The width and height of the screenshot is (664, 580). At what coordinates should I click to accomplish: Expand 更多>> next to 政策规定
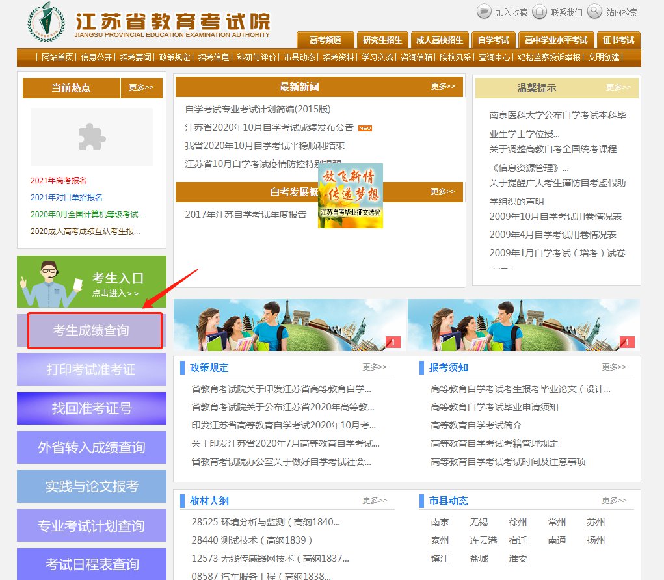pos(375,367)
